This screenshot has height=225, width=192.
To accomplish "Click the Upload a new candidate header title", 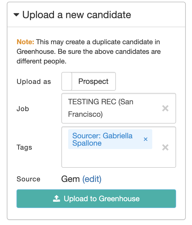I will pos(77,15).
